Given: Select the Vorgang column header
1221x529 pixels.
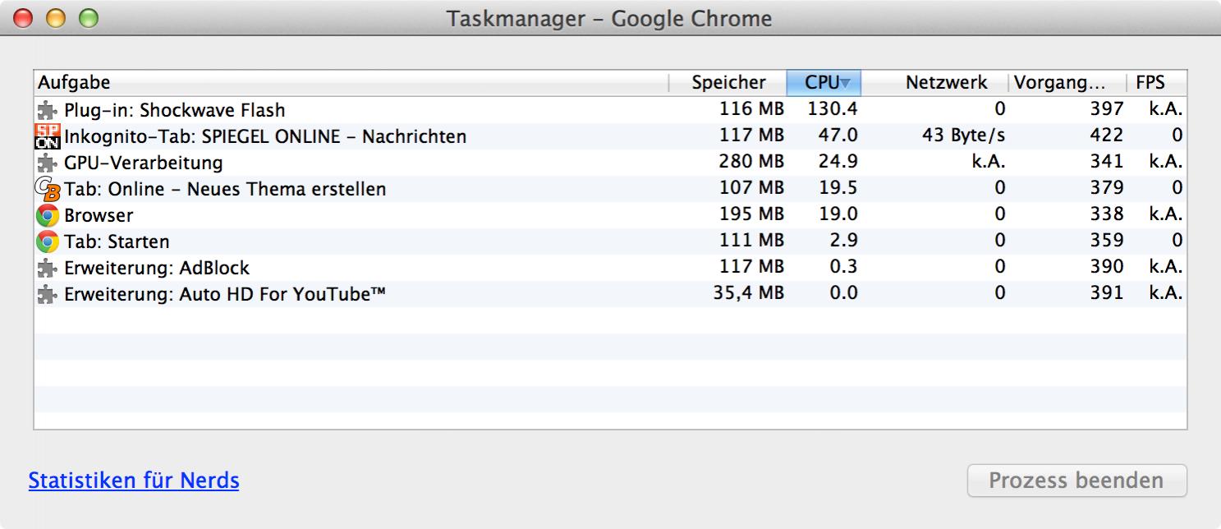Looking at the screenshot, I should [x=1059, y=83].
